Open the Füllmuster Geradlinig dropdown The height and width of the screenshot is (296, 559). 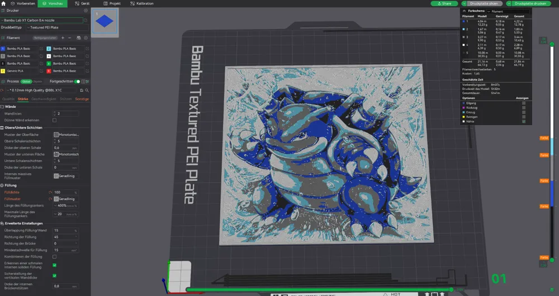[x=66, y=199]
